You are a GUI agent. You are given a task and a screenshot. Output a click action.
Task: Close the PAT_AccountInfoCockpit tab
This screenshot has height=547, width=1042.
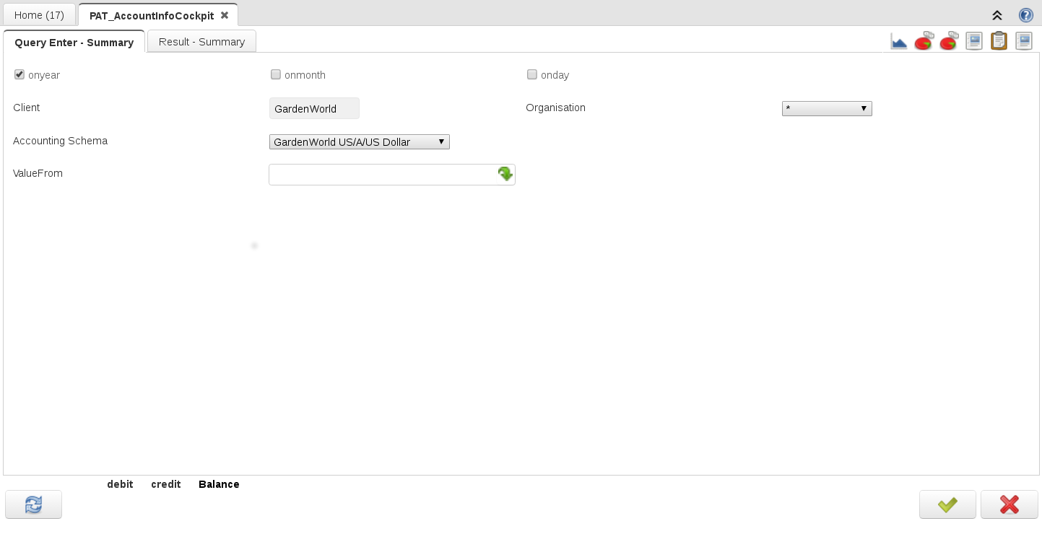225,15
